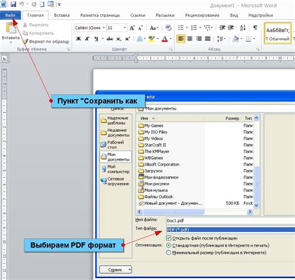
Task: Select 'Стандартная' optimization radio button
Action: tap(169, 246)
